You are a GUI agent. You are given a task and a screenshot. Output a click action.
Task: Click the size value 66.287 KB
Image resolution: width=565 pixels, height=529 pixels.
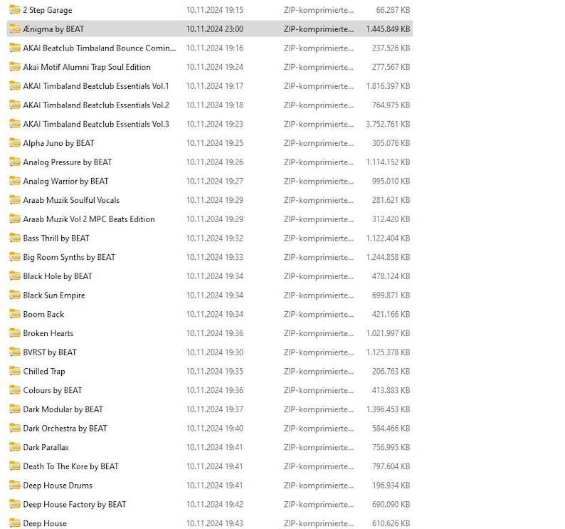(x=393, y=10)
